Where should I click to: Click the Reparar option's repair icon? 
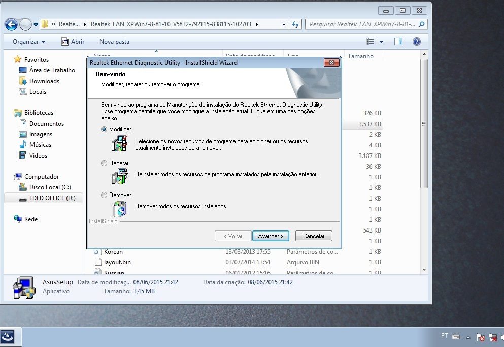point(119,176)
